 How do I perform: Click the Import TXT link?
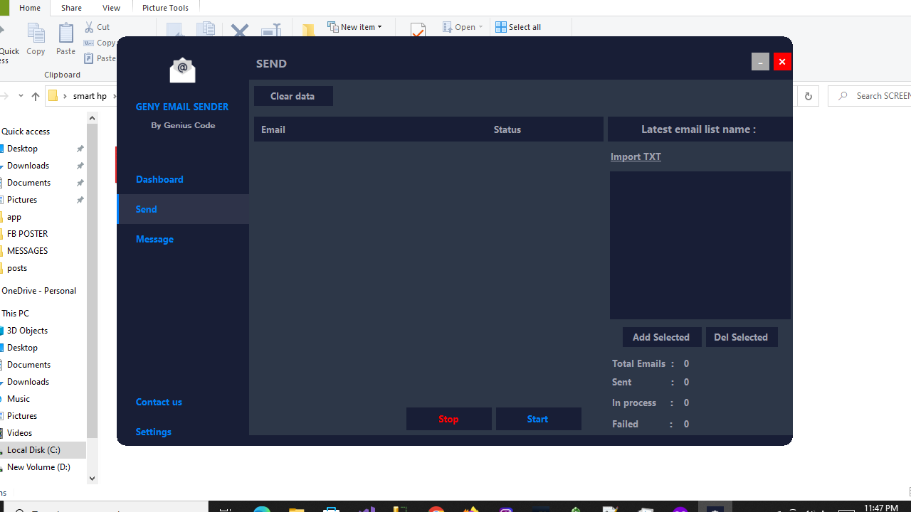click(635, 156)
